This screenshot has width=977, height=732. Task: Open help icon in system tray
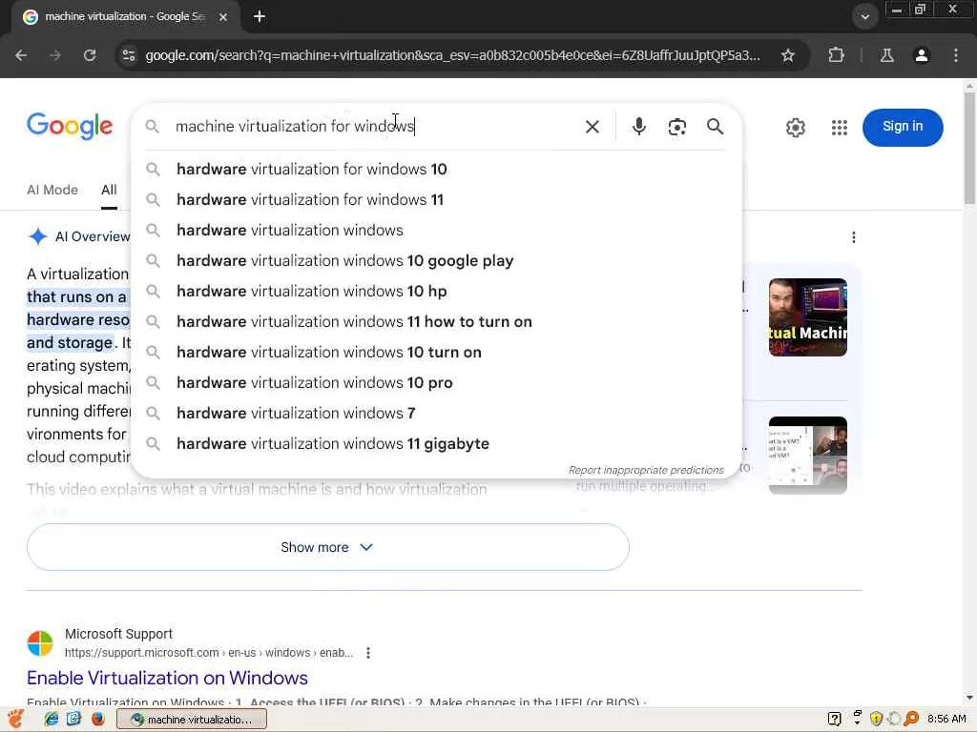[834, 719]
